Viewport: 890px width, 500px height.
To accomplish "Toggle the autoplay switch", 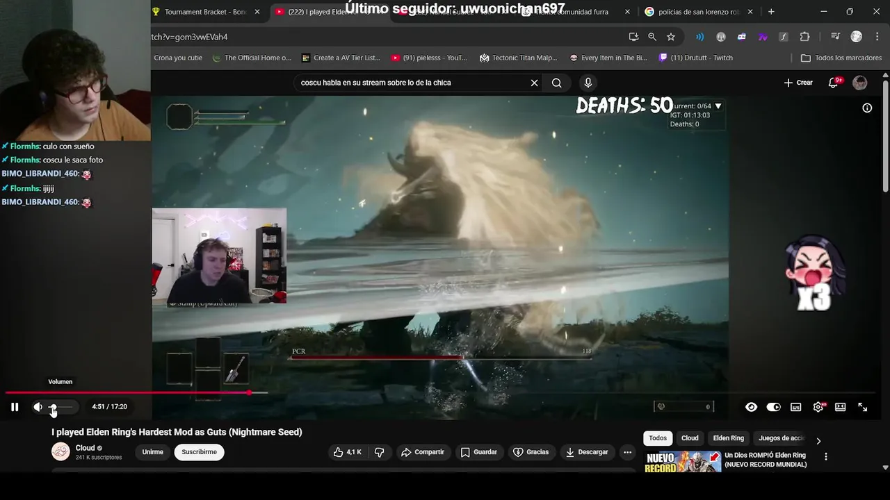I will 773,407.
